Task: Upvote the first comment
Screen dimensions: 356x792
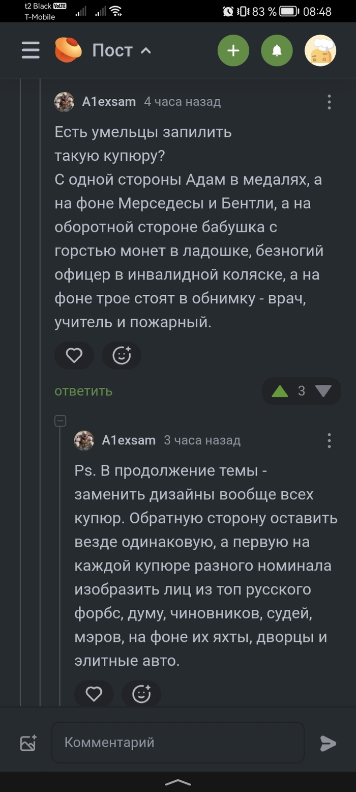Action: [280, 391]
